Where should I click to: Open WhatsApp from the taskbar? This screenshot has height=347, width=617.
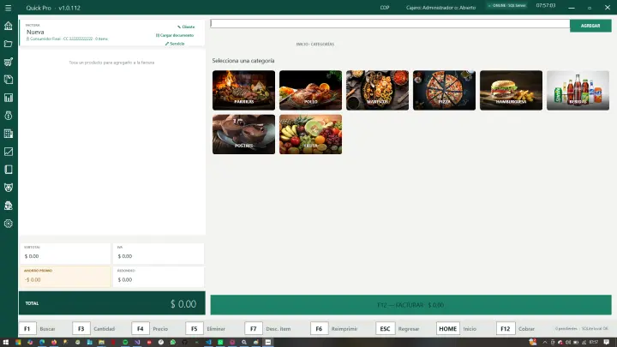[x=173, y=342]
